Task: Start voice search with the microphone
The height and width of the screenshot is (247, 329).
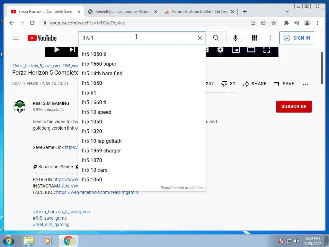Action: tap(236, 38)
